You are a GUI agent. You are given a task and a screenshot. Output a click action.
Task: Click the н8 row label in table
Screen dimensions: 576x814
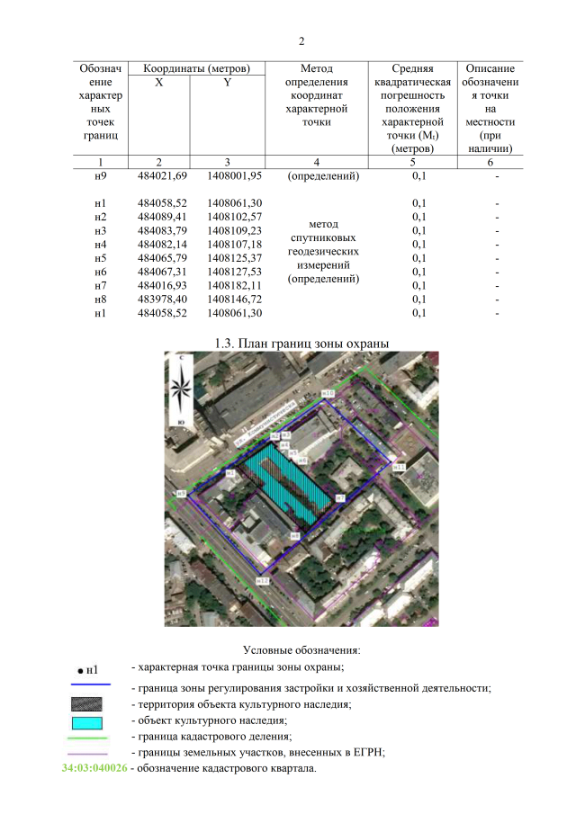[101, 299]
